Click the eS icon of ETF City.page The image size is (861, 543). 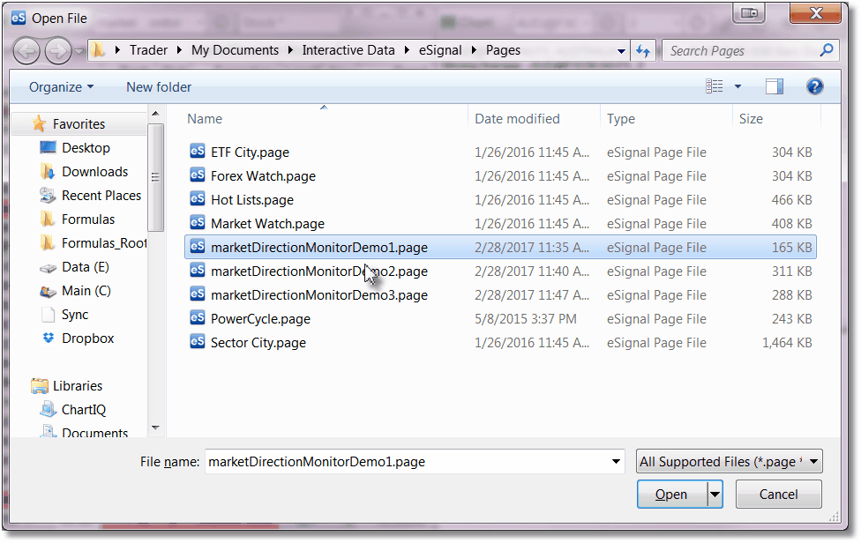point(198,152)
